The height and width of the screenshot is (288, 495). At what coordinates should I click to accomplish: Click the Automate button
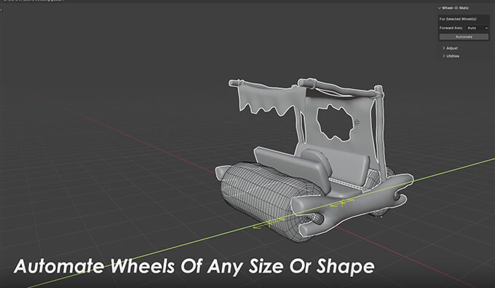(464, 37)
